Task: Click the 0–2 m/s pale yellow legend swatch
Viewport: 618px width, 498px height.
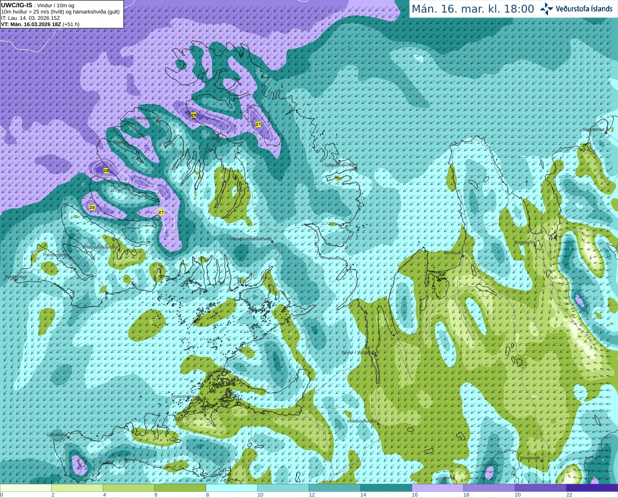Action: [26, 488]
